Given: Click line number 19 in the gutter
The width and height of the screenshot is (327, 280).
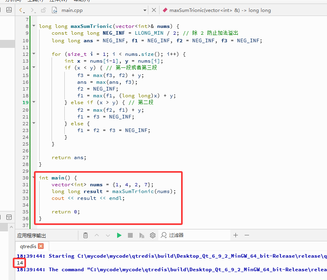Looking at the screenshot, I should pyautogui.click(x=26, y=103).
